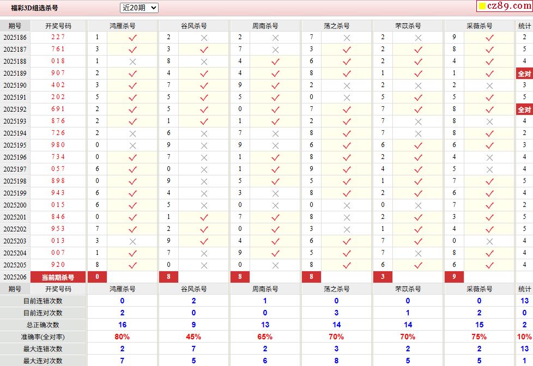Select draw number 846 in row 2025201
The width and height of the screenshot is (533, 366).
(58, 216)
